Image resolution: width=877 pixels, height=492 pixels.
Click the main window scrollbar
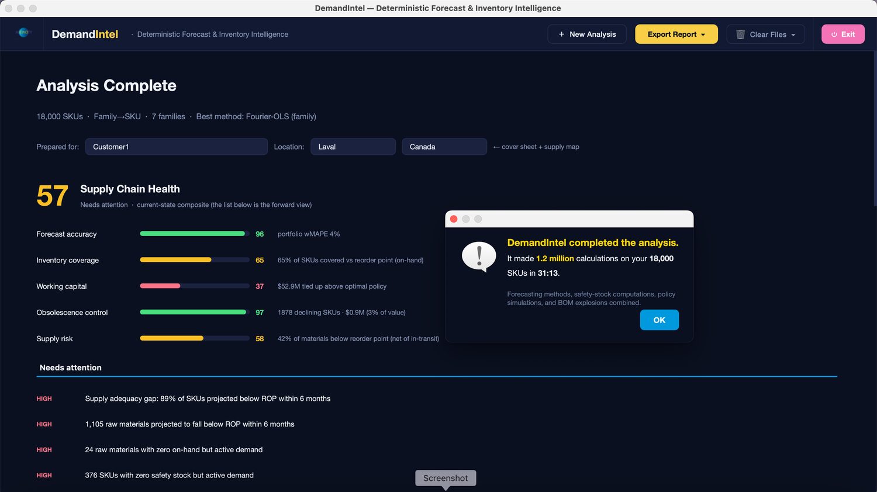tap(875, 129)
